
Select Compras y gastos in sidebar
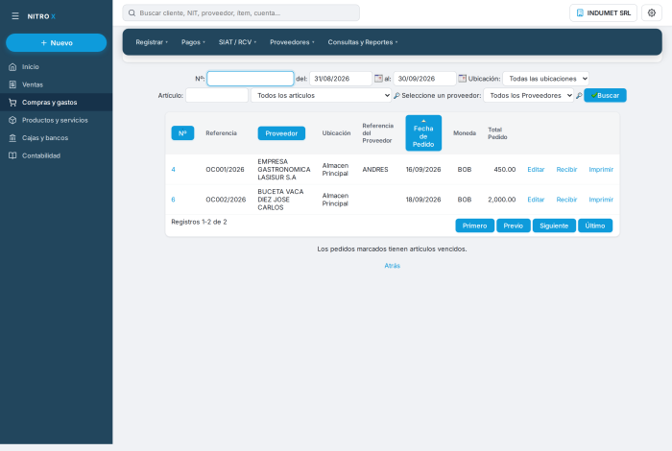56,103
